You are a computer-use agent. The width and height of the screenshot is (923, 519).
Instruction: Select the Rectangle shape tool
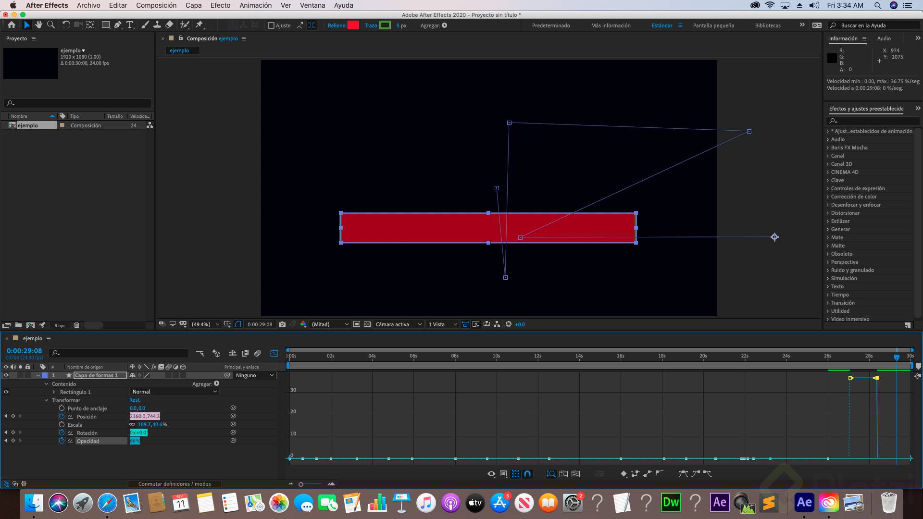[x=105, y=25]
